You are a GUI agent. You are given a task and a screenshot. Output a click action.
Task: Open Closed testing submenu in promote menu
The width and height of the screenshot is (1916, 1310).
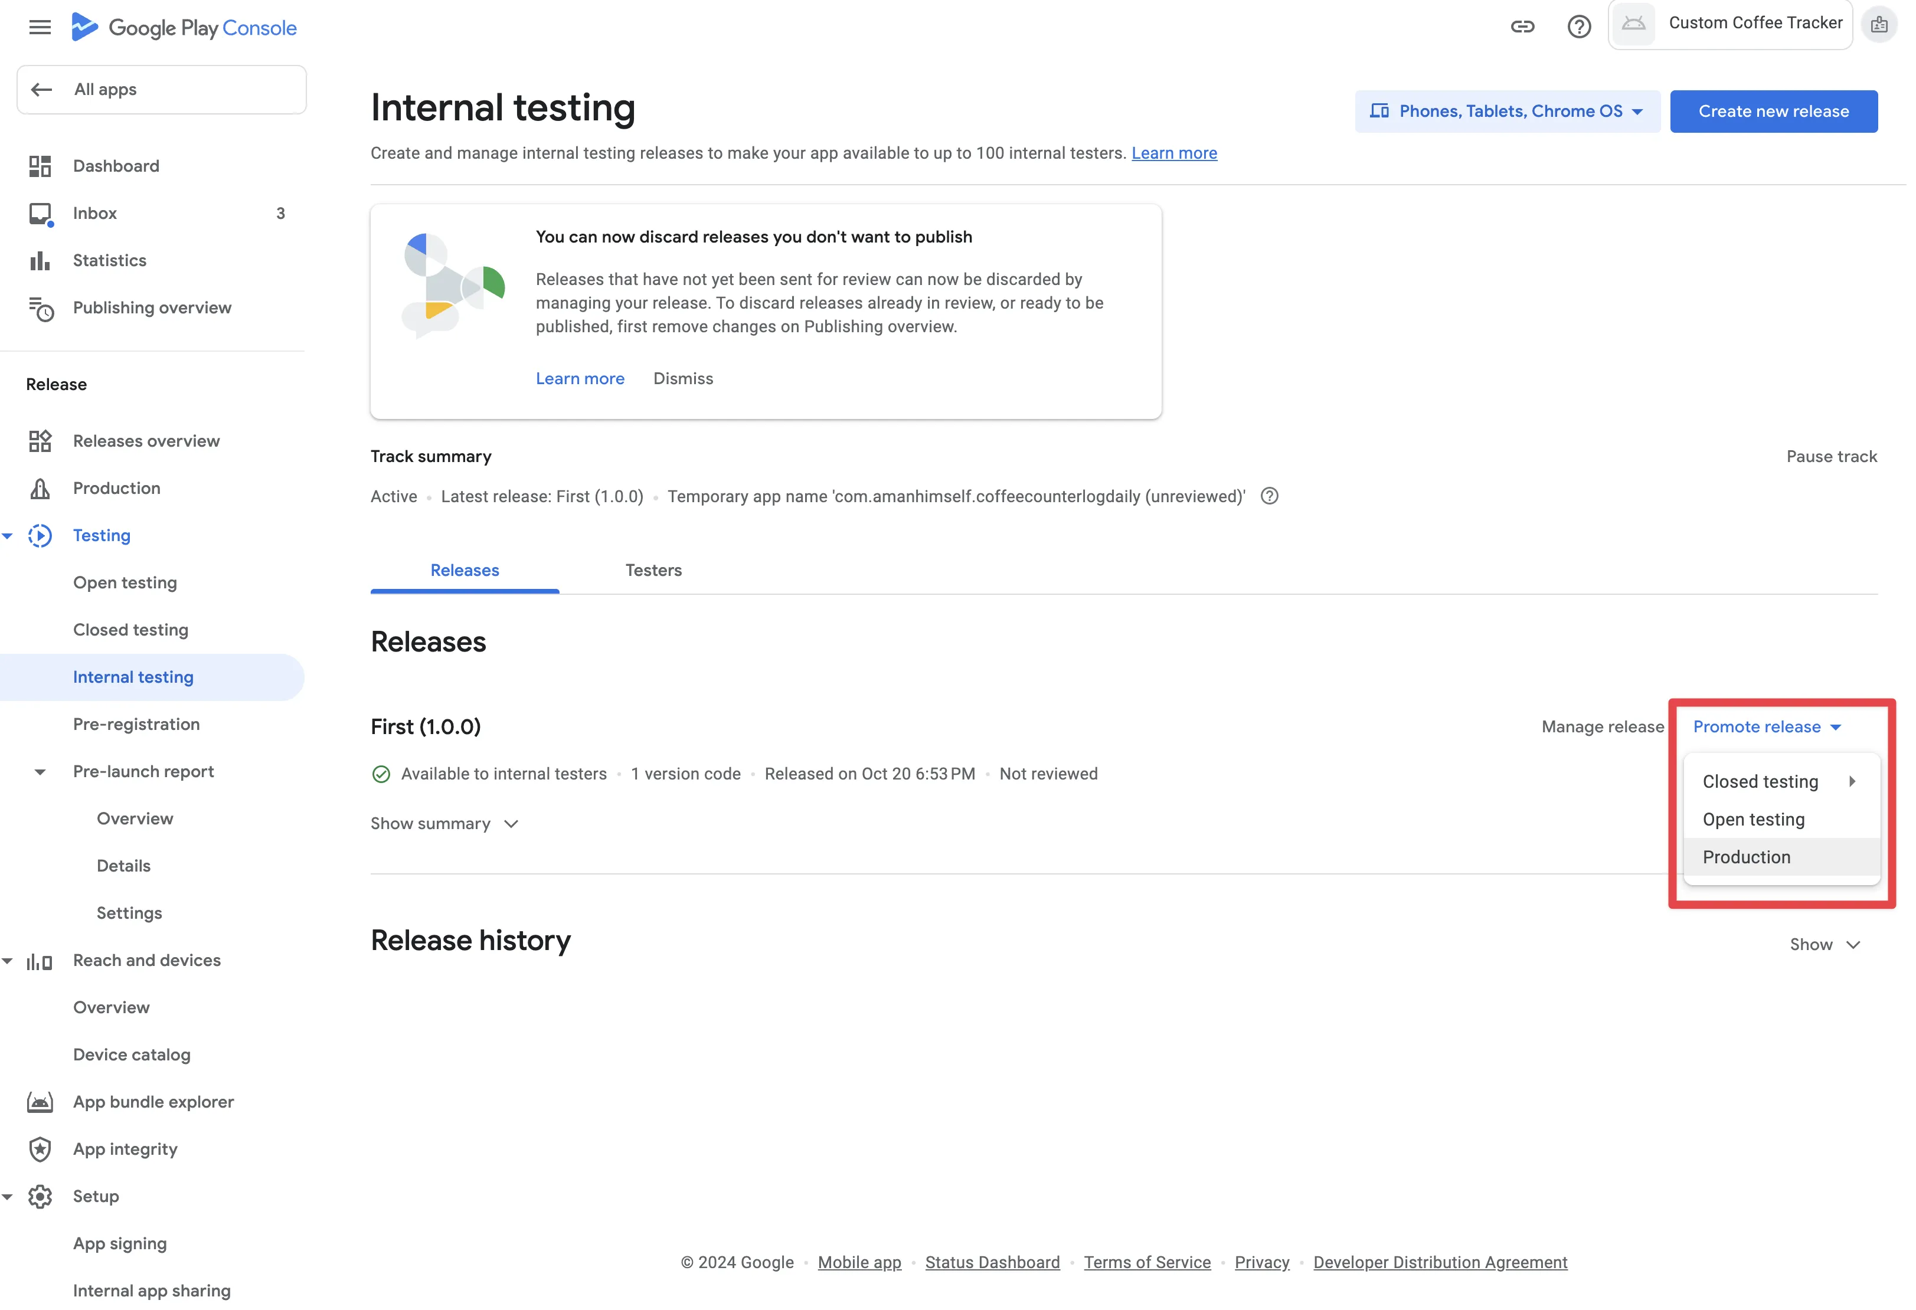point(1781,781)
